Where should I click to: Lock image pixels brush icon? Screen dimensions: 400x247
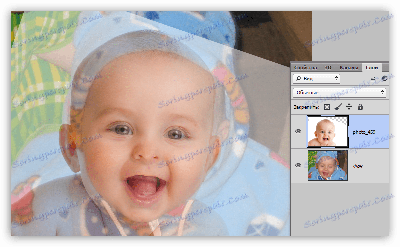[x=338, y=107]
